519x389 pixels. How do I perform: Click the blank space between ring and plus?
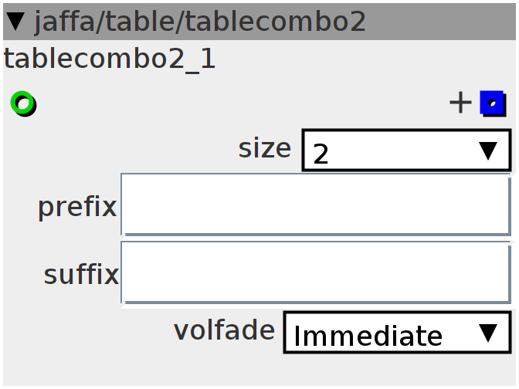[x=242, y=103]
